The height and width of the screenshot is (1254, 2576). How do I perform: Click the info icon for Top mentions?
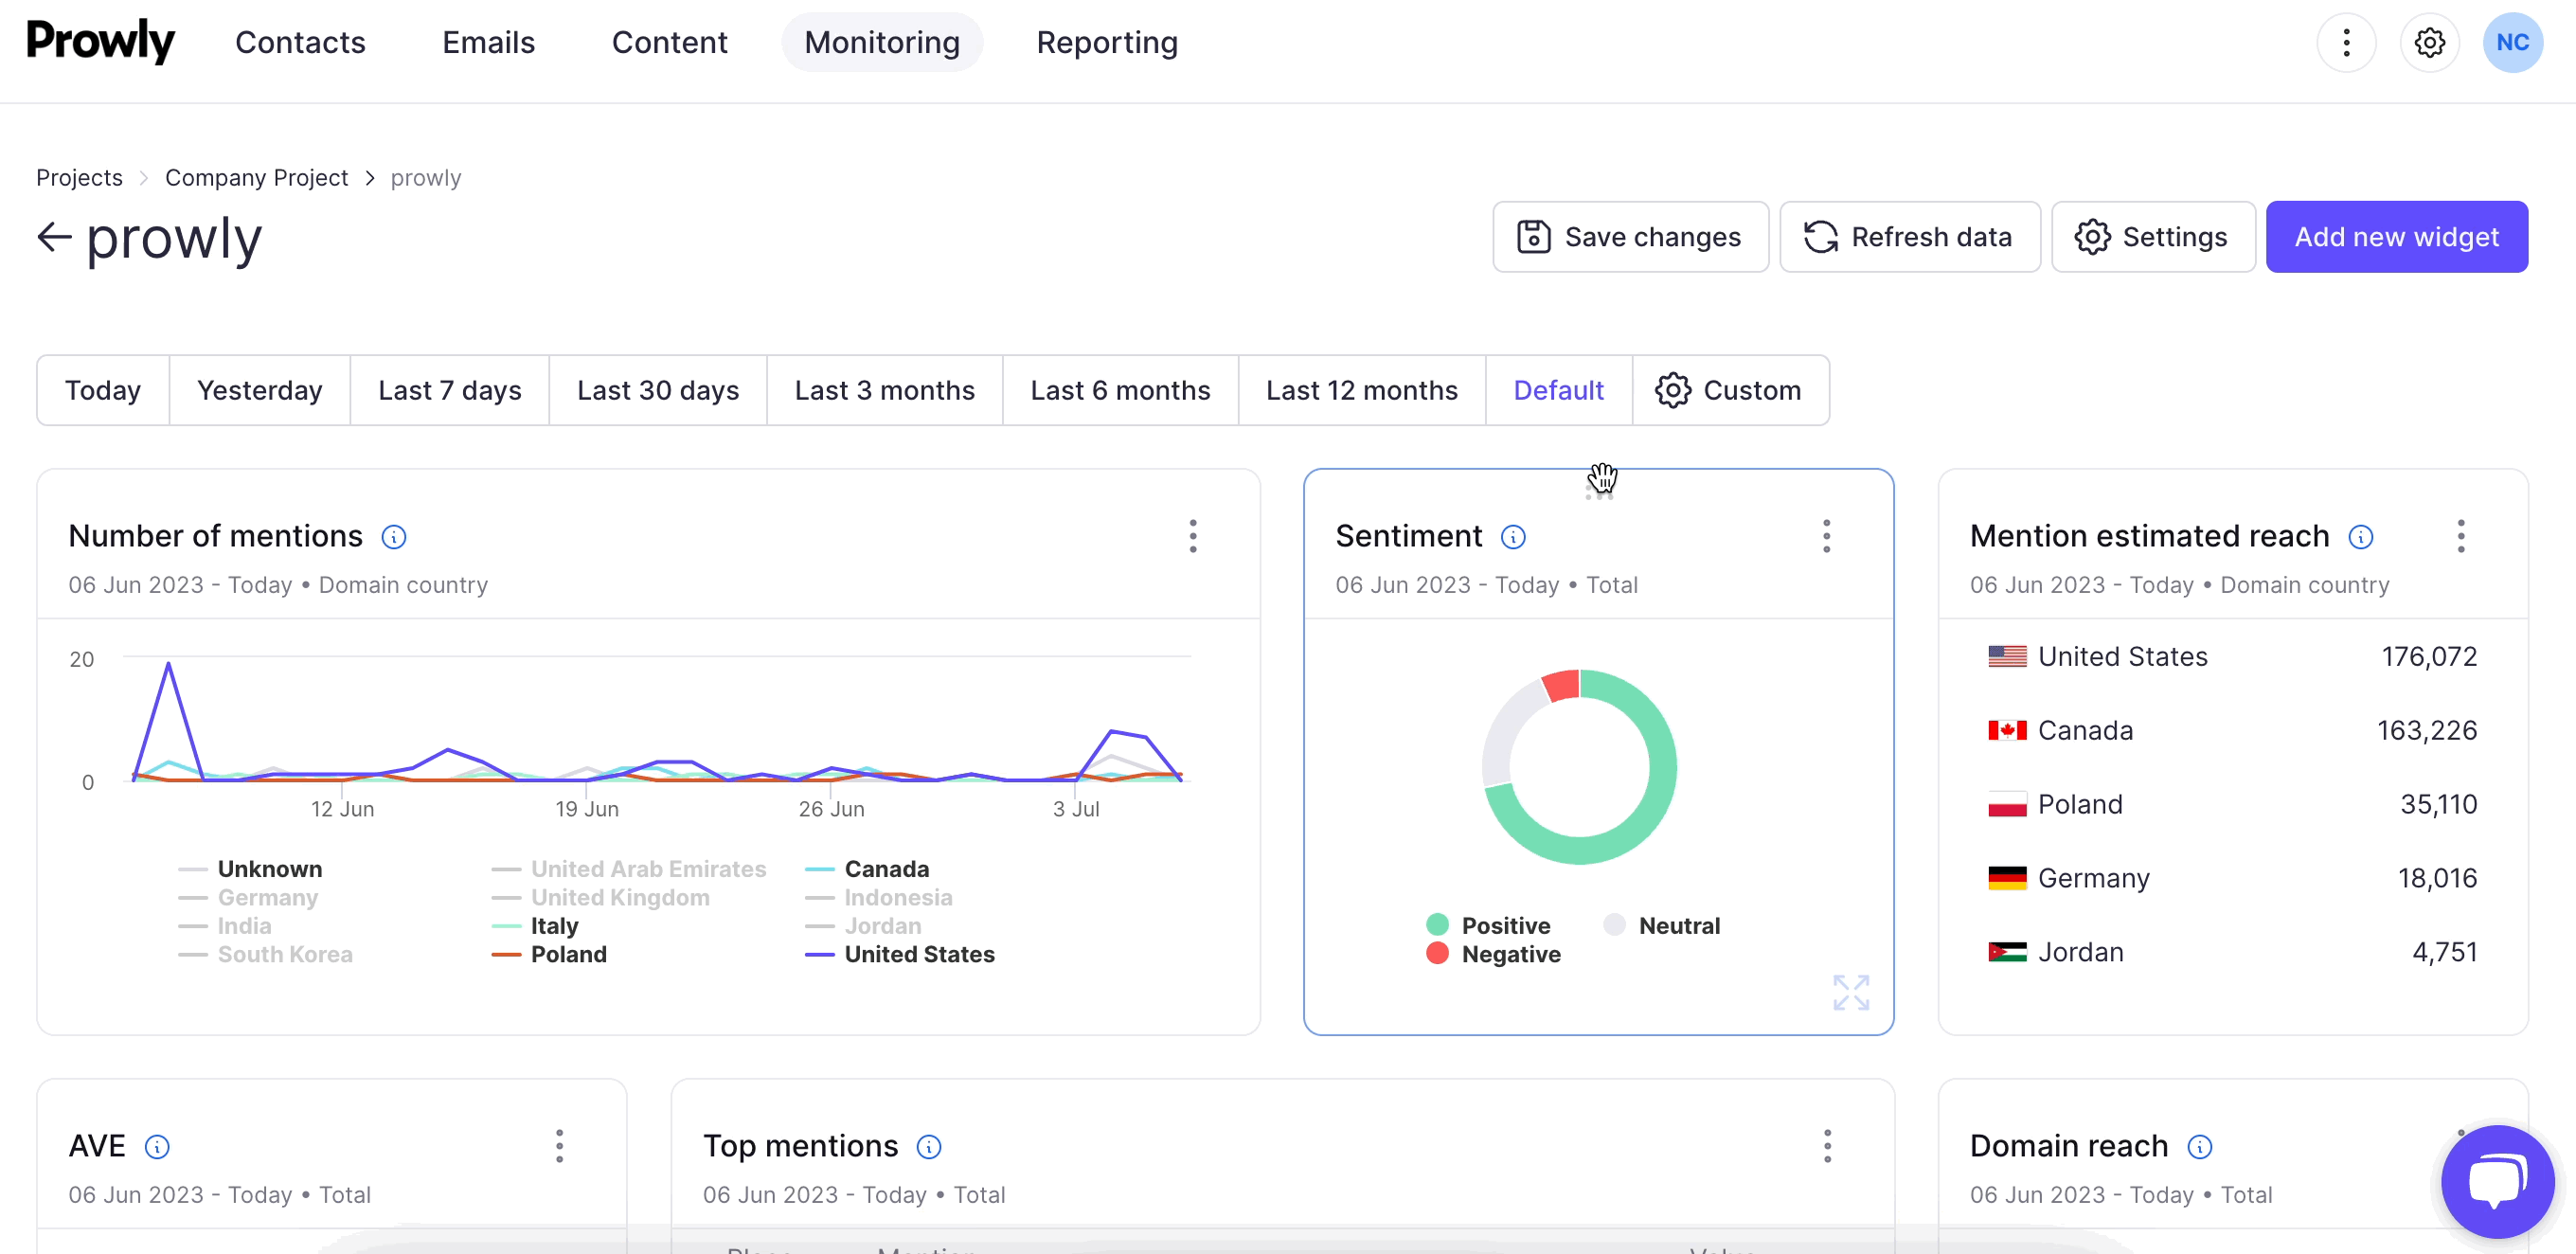coord(929,1146)
